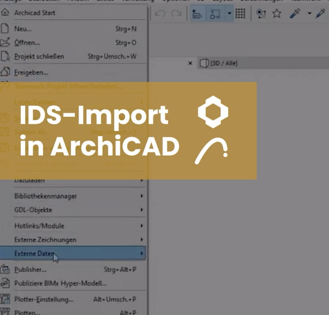Toggle the snap guides toolbar button

pyautogui.click(x=215, y=14)
